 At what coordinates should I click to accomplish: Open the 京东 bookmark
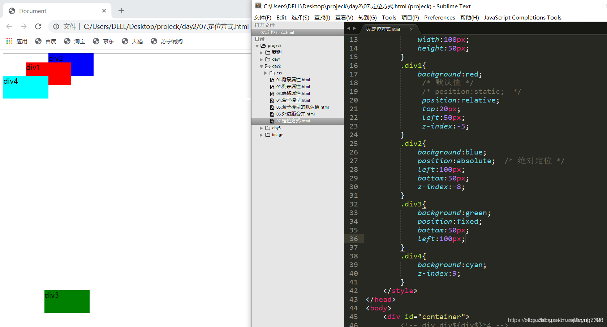(103, 41)
